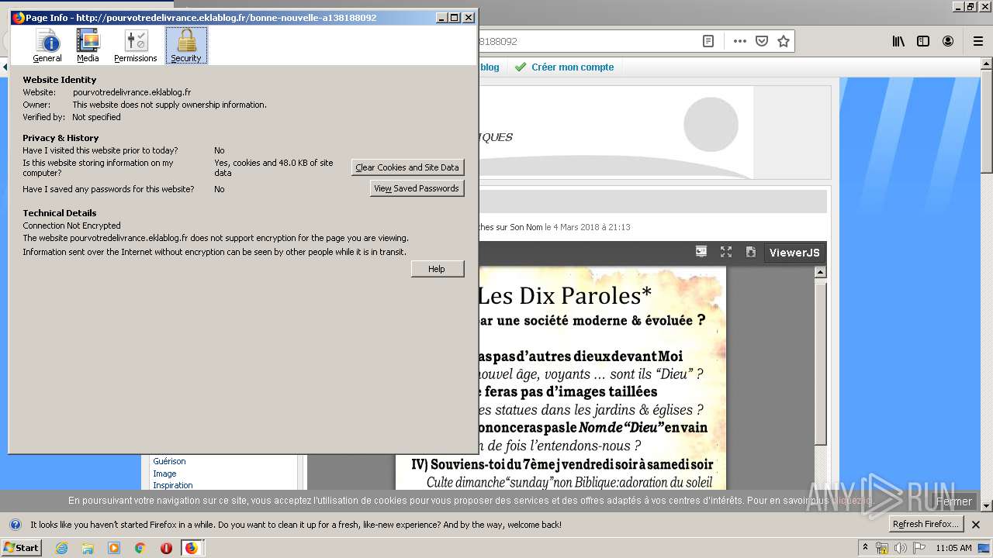Toggle ViewerJS fullscreen icon
The height and width of the screenshot is (558, 993).
726,252
